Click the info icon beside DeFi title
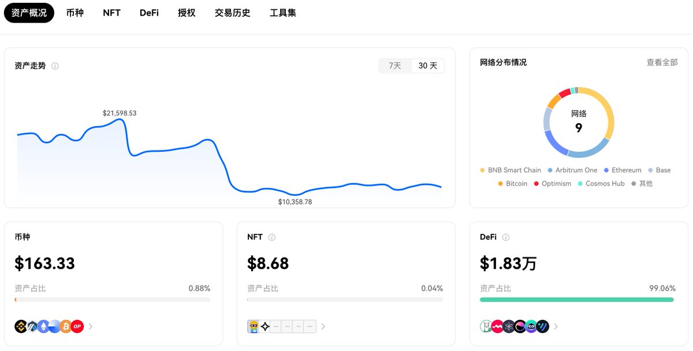This screenshot has width=693, height=351. pyautogui.click(x=506, y=237)
